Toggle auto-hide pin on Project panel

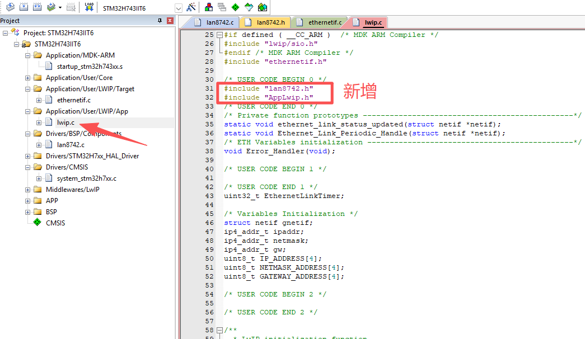click(160, 21)
